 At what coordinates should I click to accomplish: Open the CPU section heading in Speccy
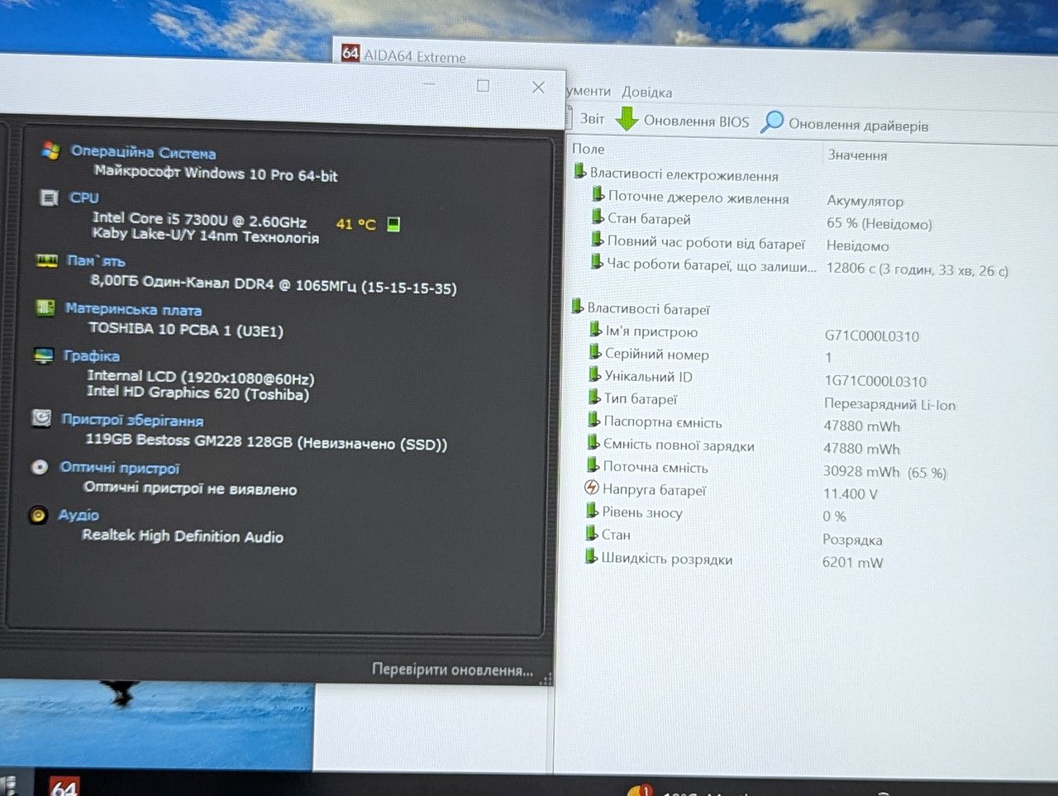coord(84,198)
